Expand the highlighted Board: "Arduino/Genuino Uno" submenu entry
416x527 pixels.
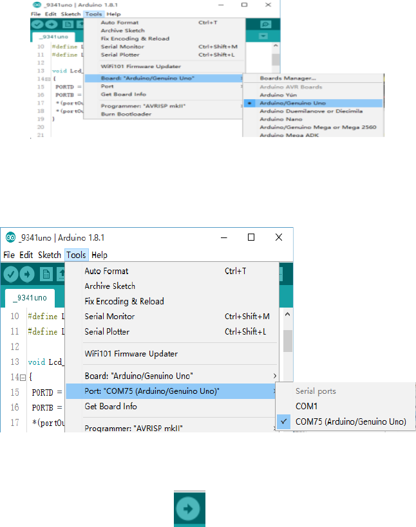(x=164, y=78)
